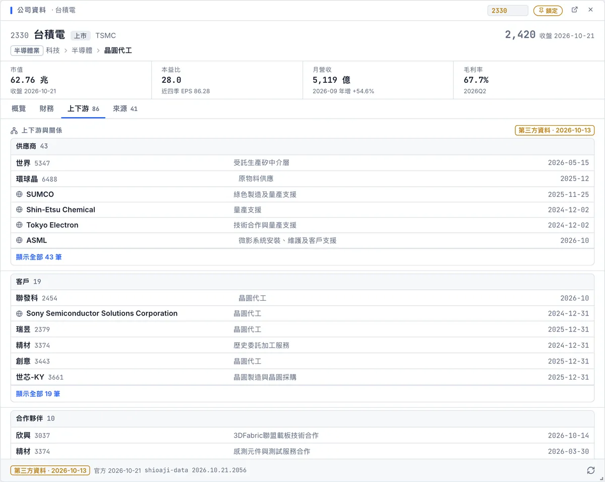Select the SUMCO supplier name

[x=40, y=194]
